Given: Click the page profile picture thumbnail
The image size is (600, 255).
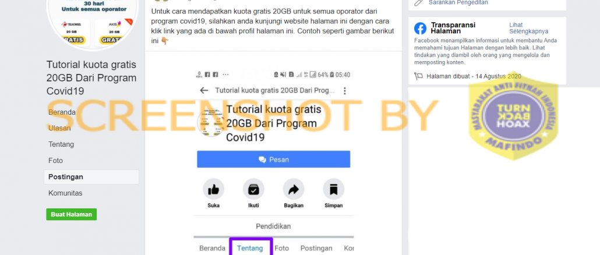Looking at the screenshot, I should [x=210, y=123].
